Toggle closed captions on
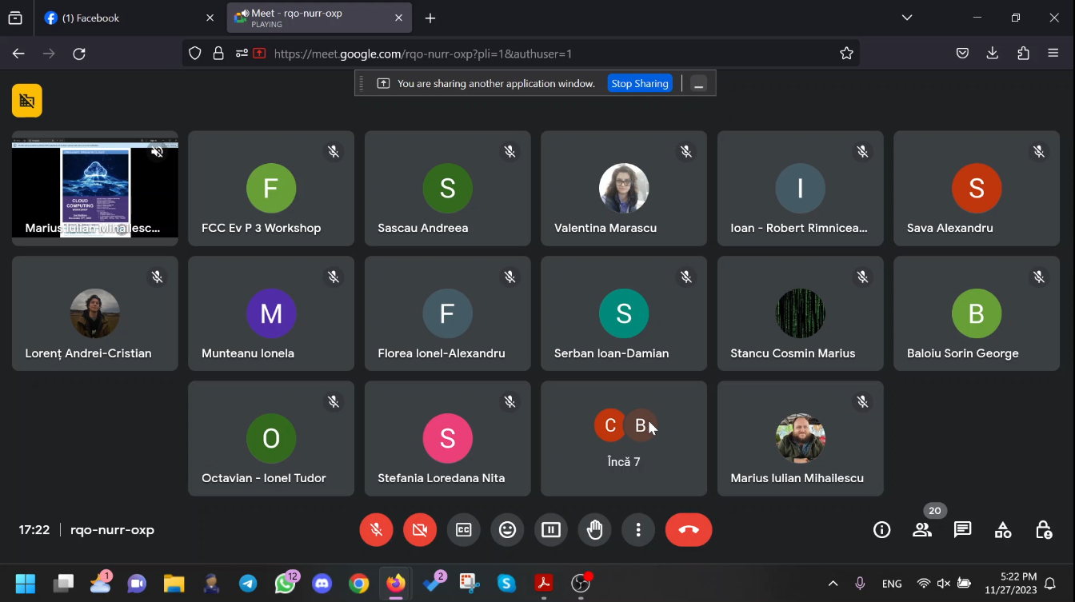Viewport: 1075px width, 602px height. click(x=464, y=530)
